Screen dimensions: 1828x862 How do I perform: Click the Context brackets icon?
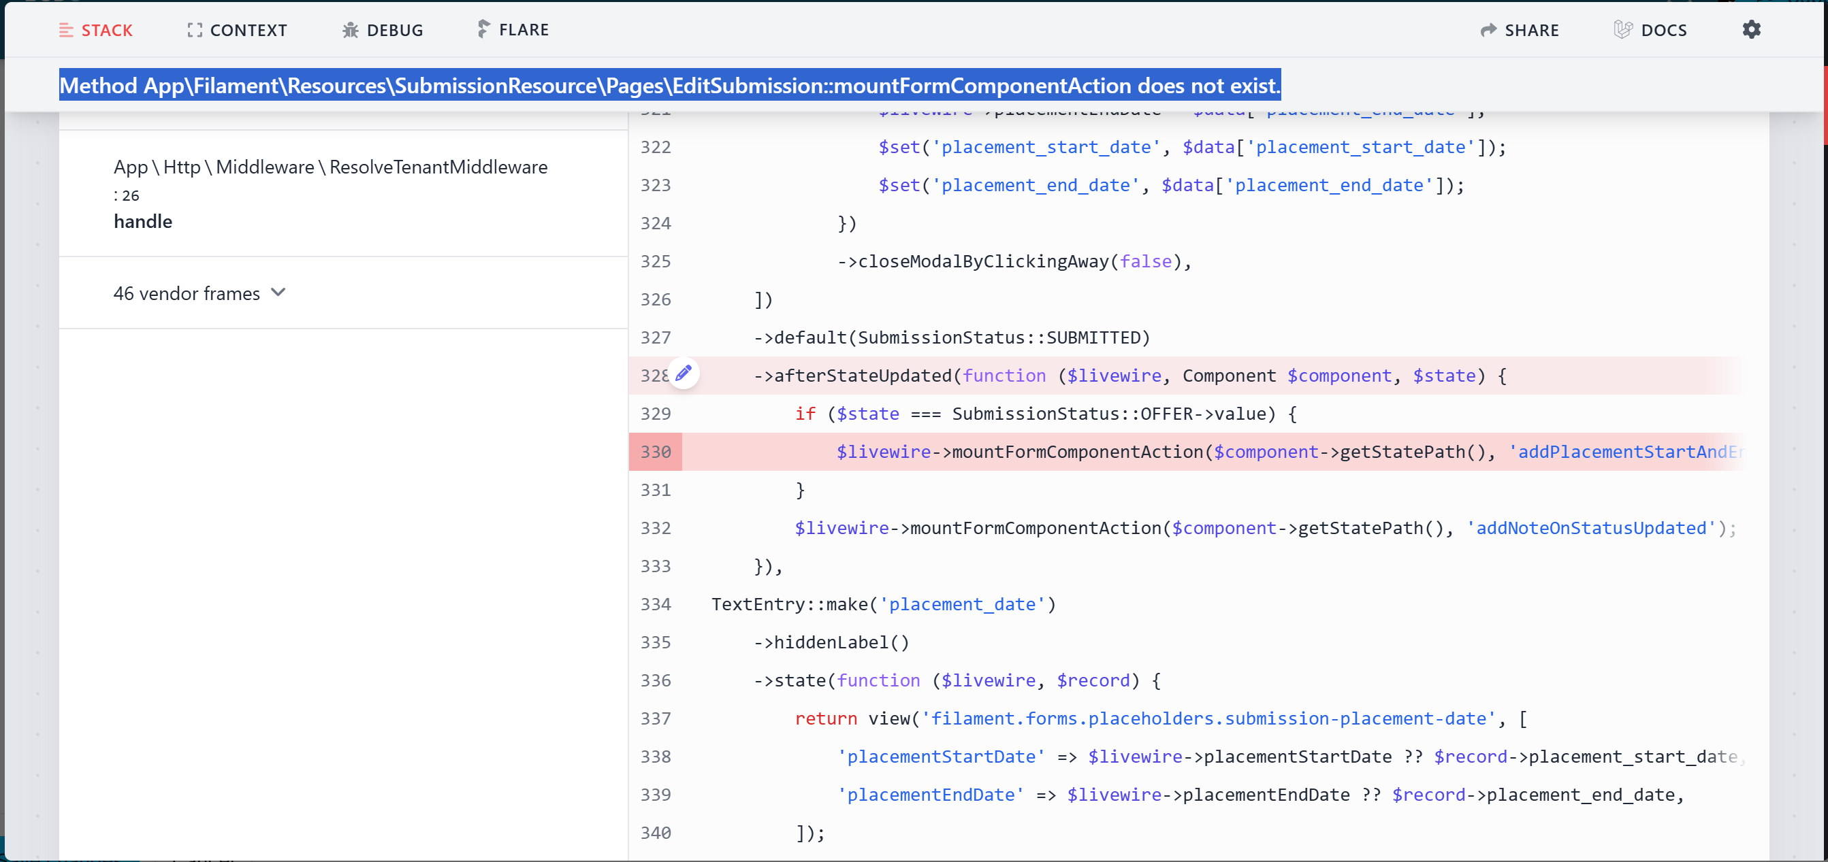click(195, 30)
